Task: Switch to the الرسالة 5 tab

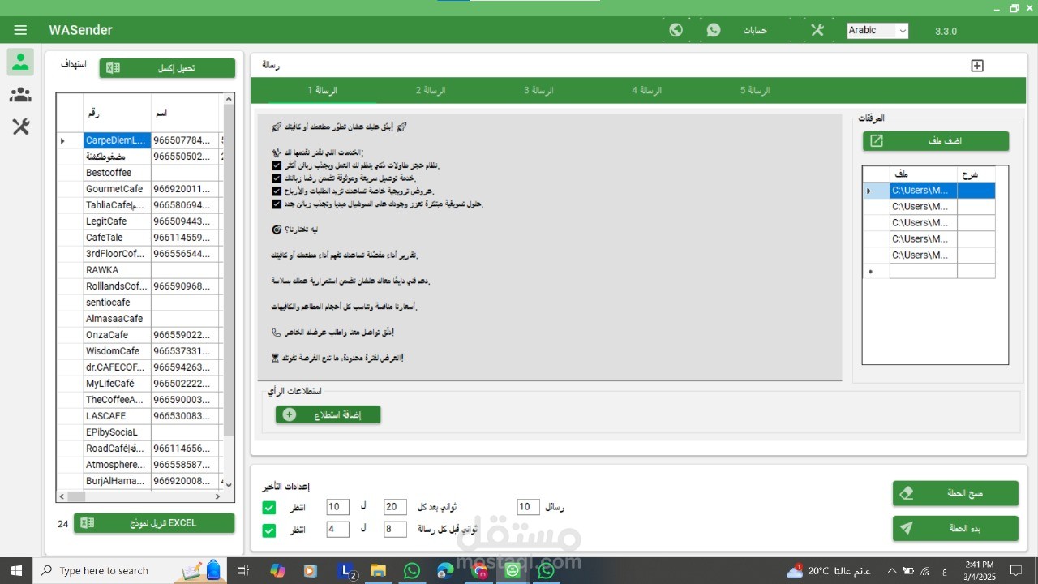Action: (x=755, y=90)
